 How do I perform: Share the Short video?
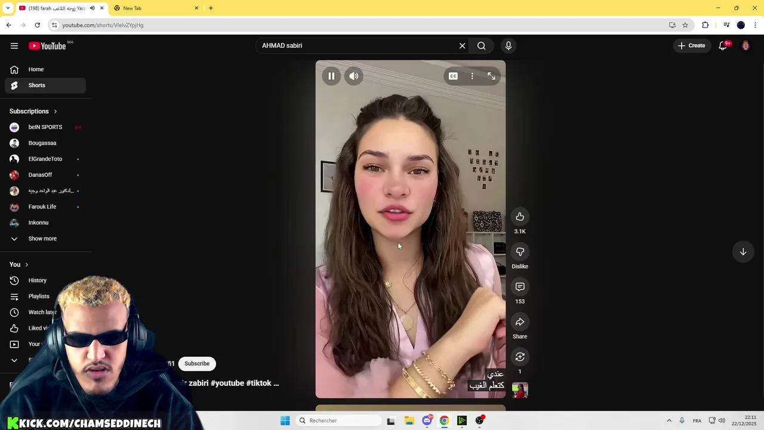tap(520, 322)
